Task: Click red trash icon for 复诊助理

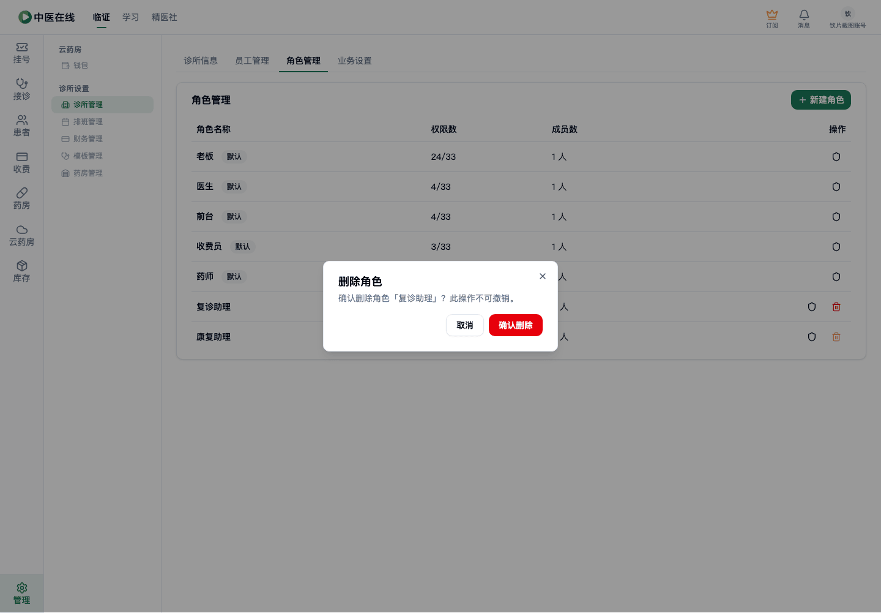Action: (836, 307)
